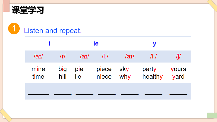This screenshot has width=217, height=122.
Task: Select the word 'yours'
Action: 178,69
